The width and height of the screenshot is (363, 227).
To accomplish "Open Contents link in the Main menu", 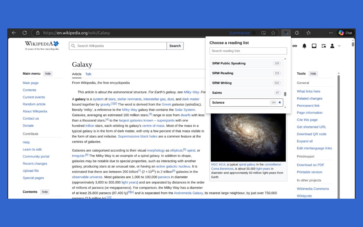I will click(29, 90).
